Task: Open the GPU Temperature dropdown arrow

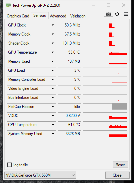Action: click(53, 52)
